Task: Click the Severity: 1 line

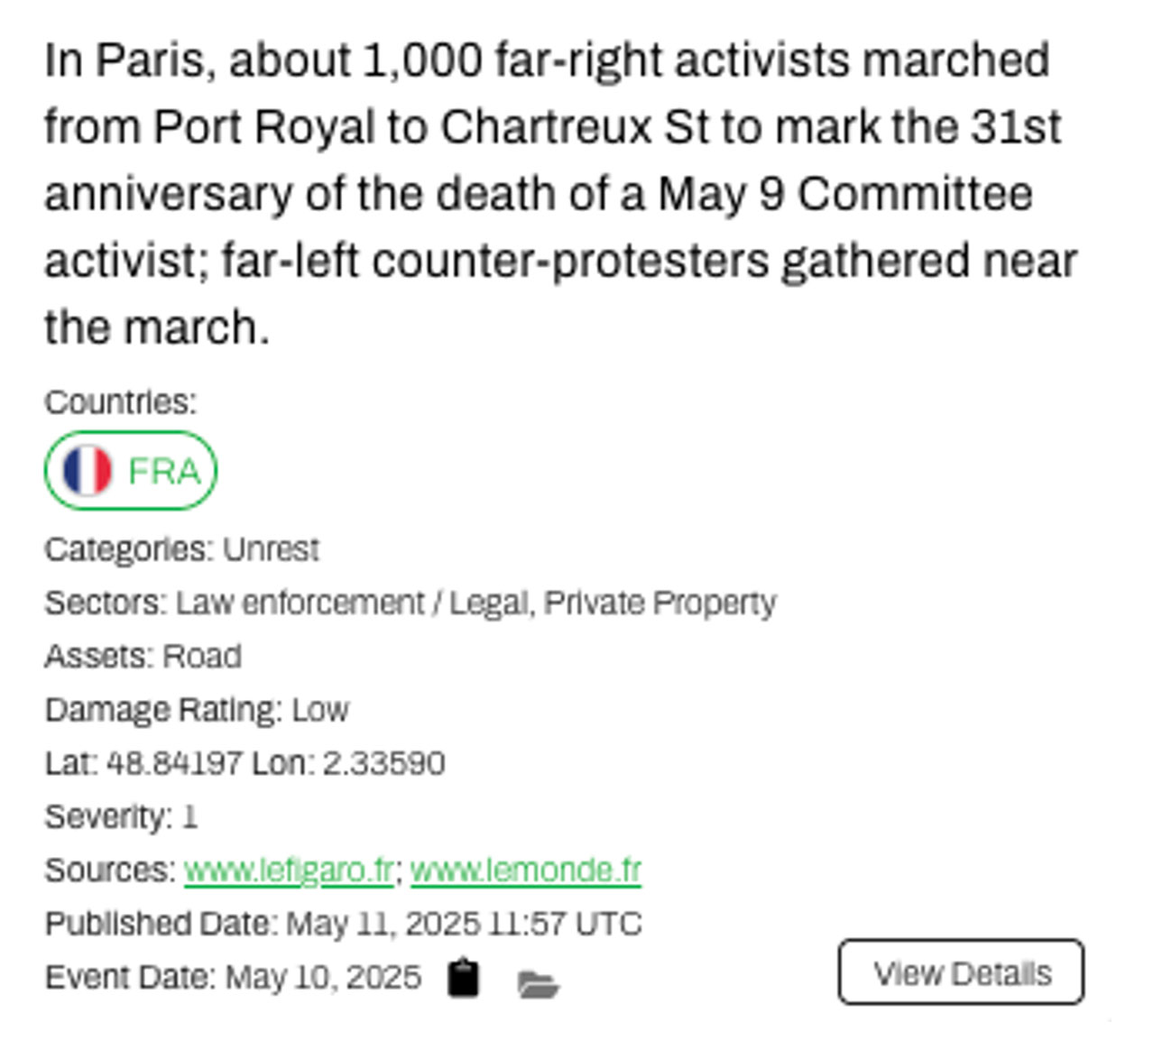Action: pyautogui.click(x=120, y=816)
